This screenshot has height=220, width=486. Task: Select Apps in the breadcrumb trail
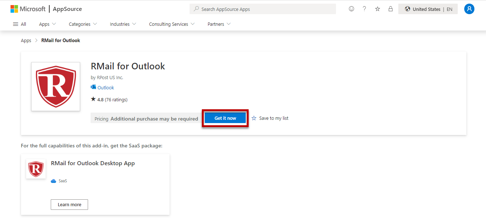point(26,40)
